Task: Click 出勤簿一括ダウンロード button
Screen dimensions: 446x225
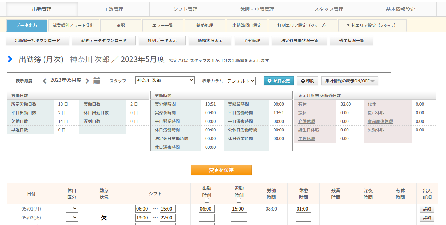Action: pos(38,41)
